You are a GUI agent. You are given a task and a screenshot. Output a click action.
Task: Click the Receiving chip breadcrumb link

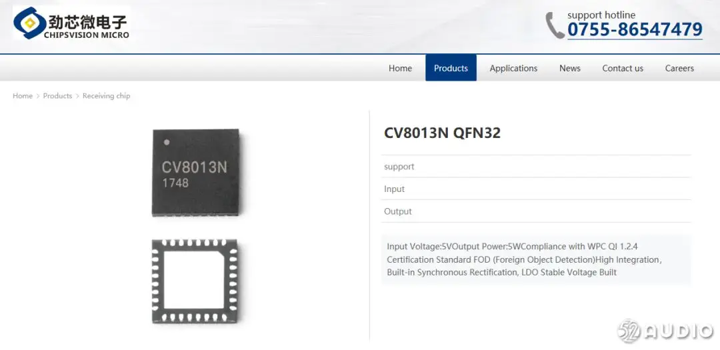(106, 96)
